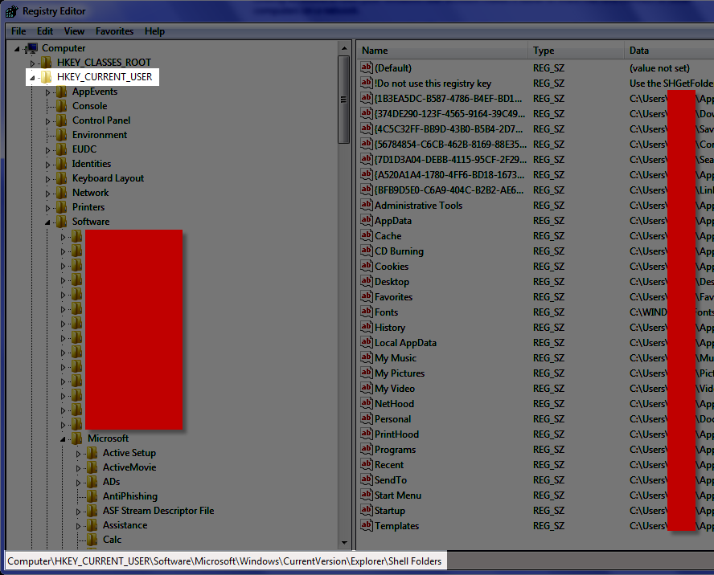714x575 pixels.
Task: Click the AppEvents folder icon
Action: [61, 92]
